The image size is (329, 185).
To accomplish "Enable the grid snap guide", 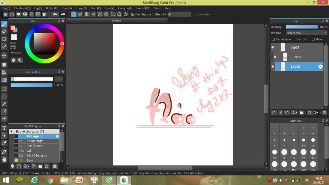I will (x=87, y=14).
